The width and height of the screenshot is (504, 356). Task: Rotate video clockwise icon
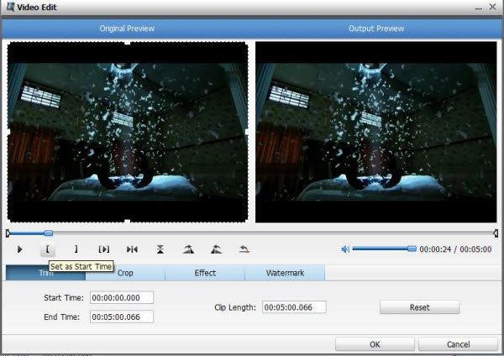pyautogui.click(x=188, y=249)
